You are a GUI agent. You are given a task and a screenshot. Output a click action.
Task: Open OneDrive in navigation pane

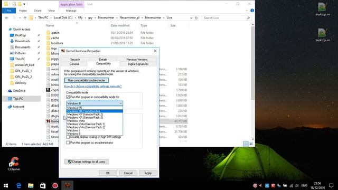(x=19, y=91)
